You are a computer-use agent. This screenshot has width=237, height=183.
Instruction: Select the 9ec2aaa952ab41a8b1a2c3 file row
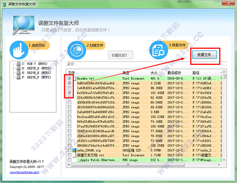144,117
